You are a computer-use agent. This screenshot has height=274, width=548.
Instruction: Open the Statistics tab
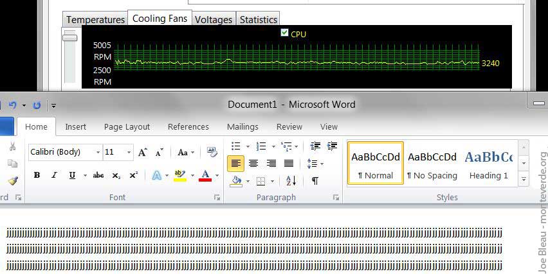click(x=259, y=19)
